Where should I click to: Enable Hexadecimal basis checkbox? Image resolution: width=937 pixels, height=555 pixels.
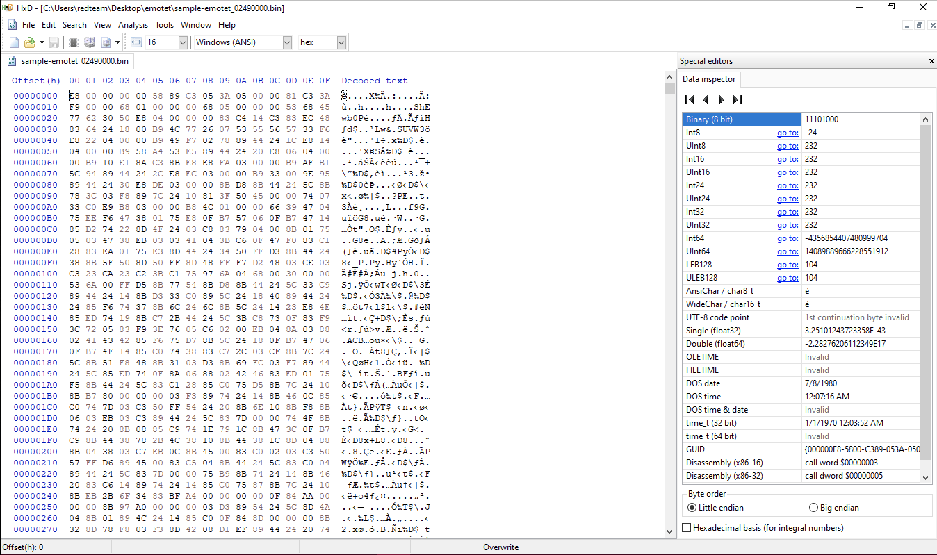point(686,528)
